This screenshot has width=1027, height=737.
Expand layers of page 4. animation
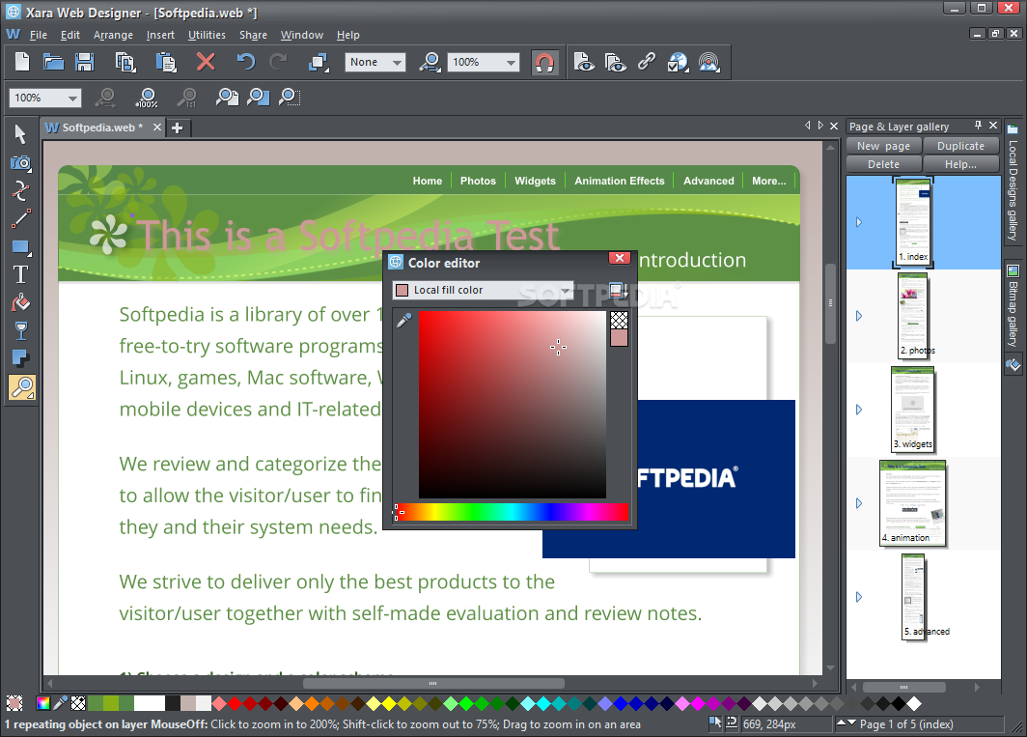point(859,503)
